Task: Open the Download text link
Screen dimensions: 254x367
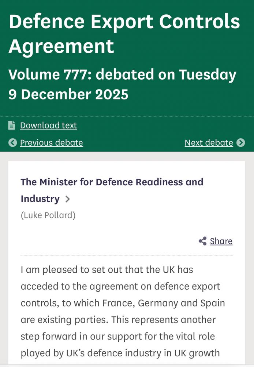Action: (48, 125)
